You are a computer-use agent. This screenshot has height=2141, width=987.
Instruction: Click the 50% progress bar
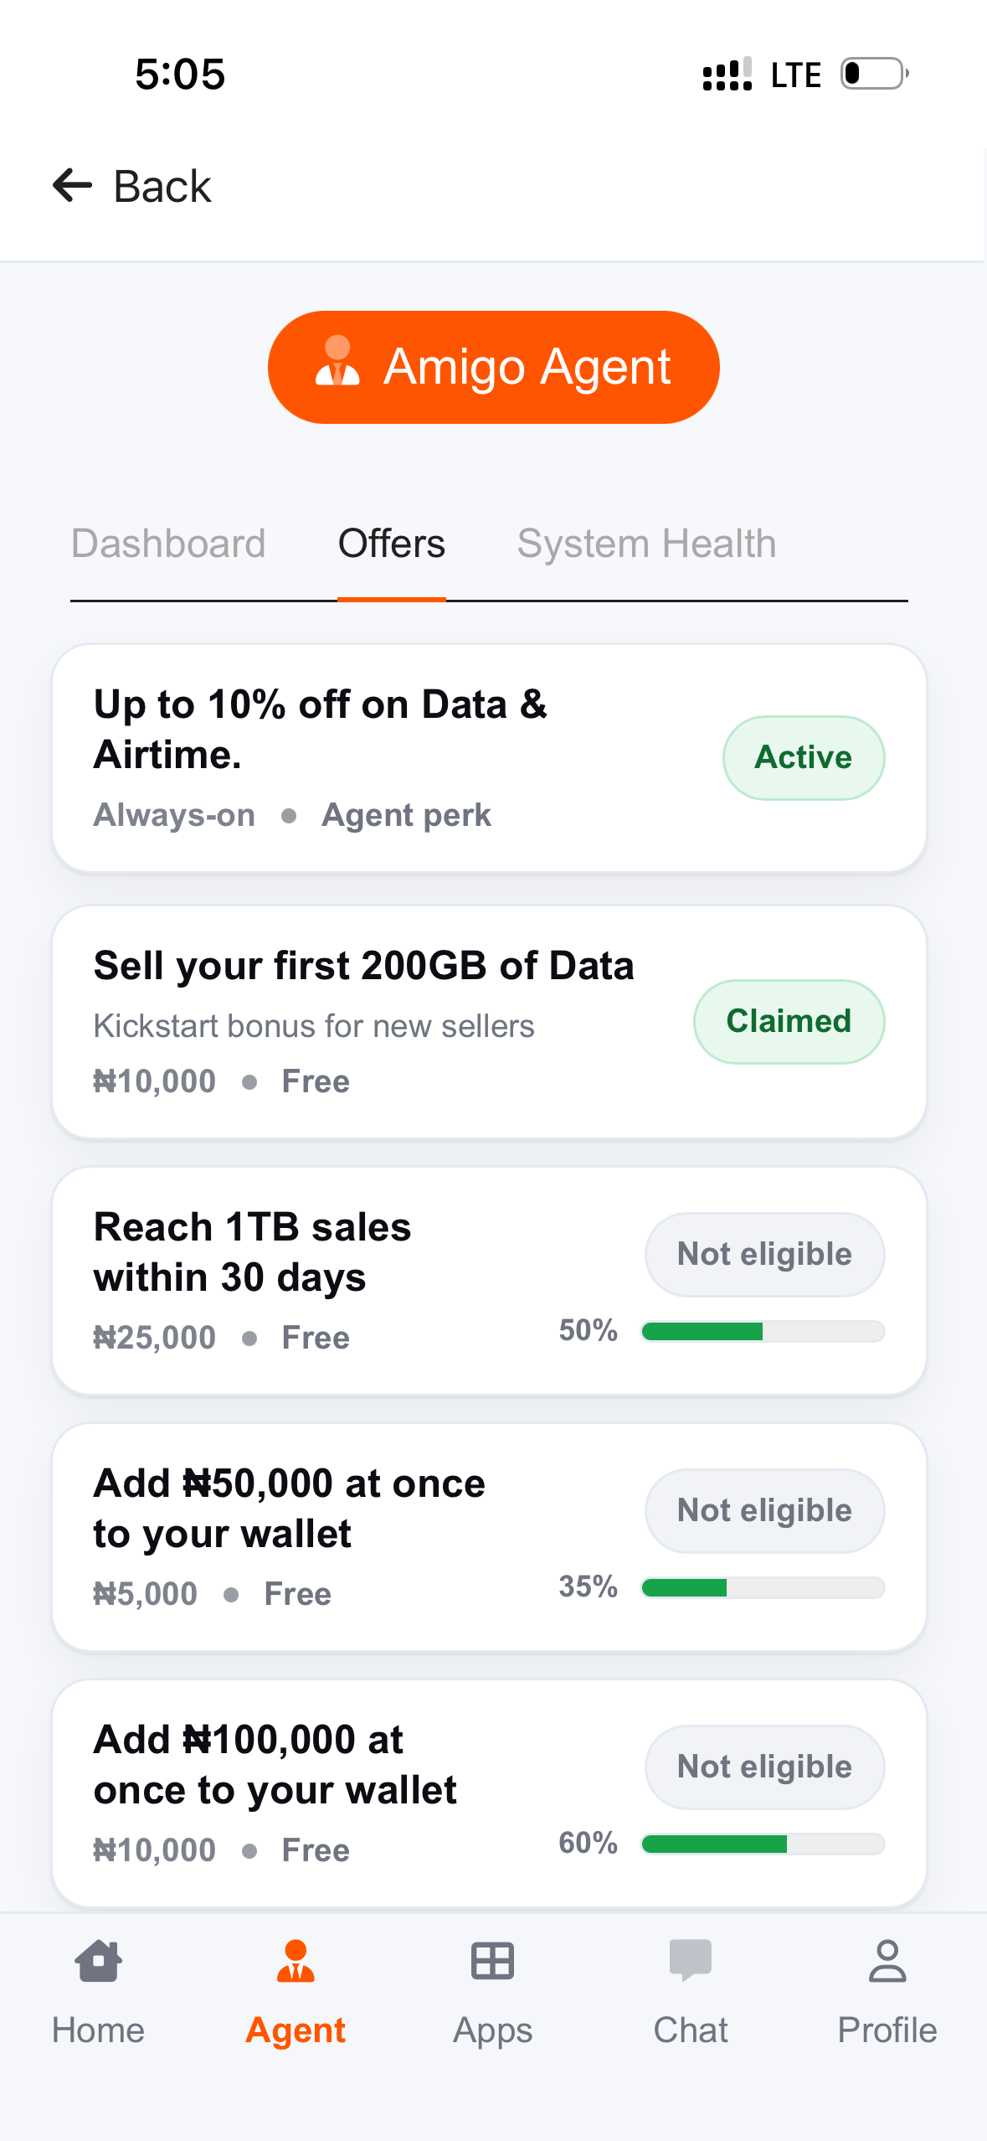763,1332
